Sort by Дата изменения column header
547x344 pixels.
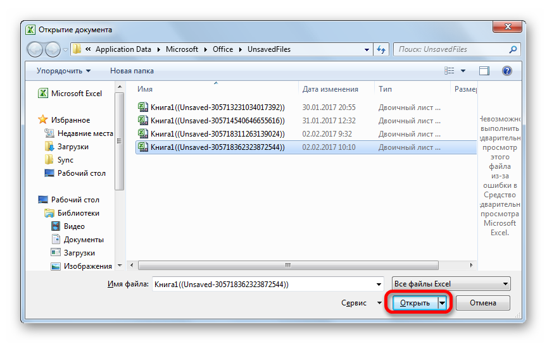coord(330,89)
